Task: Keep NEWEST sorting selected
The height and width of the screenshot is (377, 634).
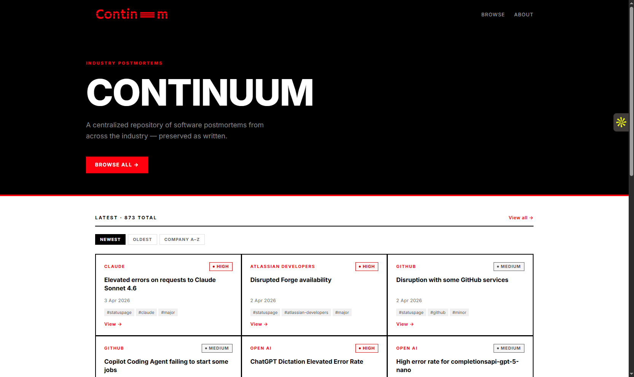Action: coord(110,239)
